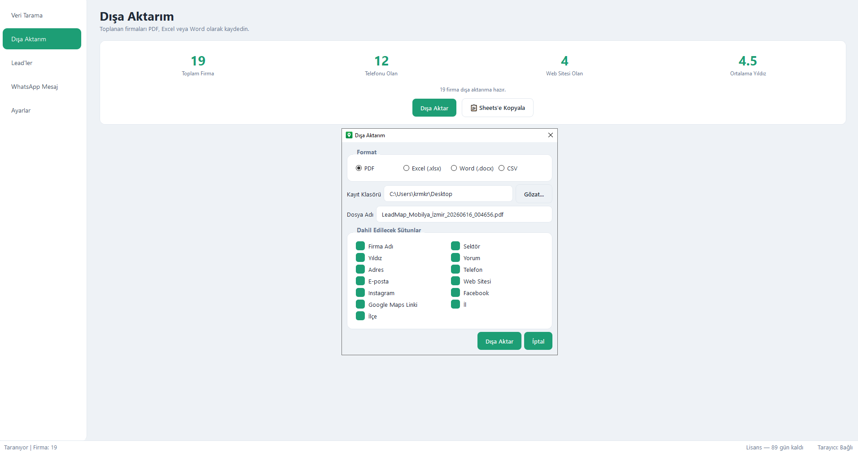Click the 12 Telefonu Olan statistic
Viewport: 858px width, 453px height.
tap(381, 65)
